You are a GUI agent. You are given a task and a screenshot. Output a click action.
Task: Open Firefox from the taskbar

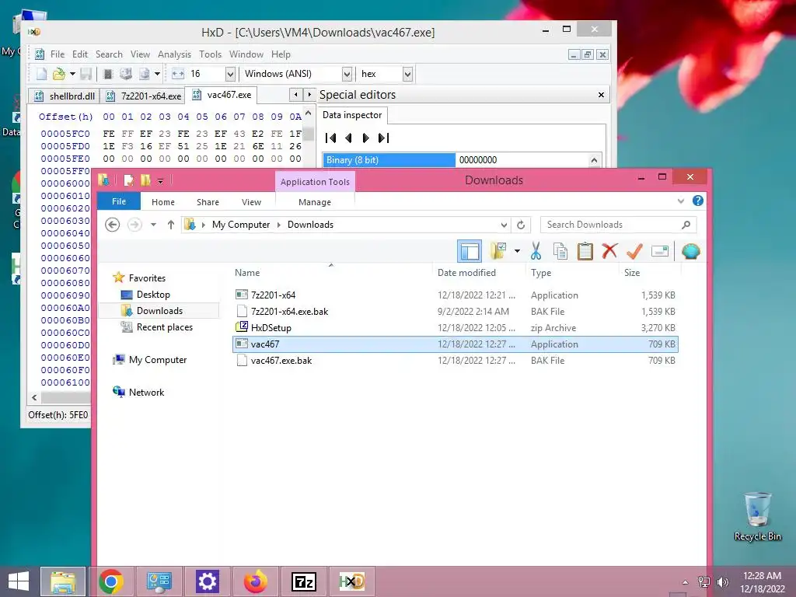[x=255, y=581]
